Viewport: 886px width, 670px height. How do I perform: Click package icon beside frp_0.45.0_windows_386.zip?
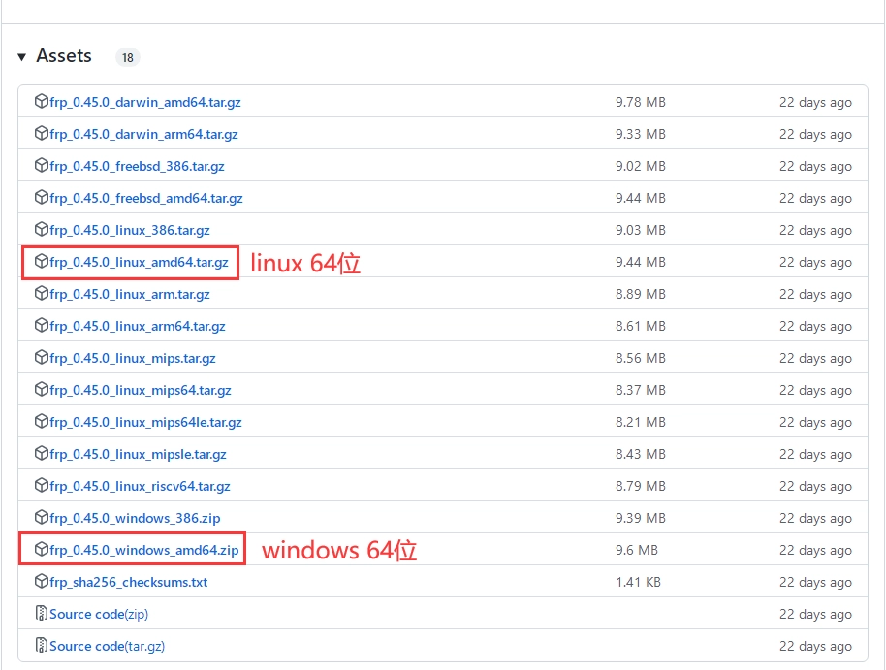pyautogui.click(x=42, y=517)
